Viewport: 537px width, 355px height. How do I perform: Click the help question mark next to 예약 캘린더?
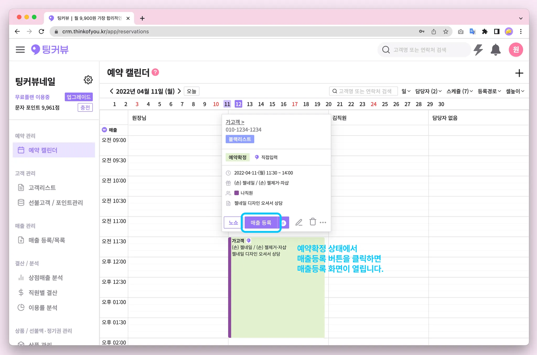point(155,72)
